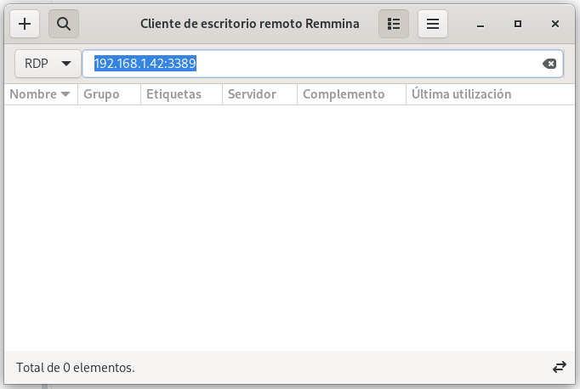Screen dimensions: 580x389
Task: Clear the address field with the backspace icon
Action: (549, 64)
